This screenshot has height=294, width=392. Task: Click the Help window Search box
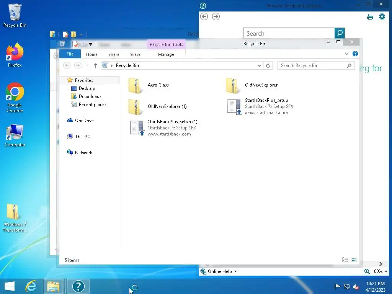tap(289, 33)
